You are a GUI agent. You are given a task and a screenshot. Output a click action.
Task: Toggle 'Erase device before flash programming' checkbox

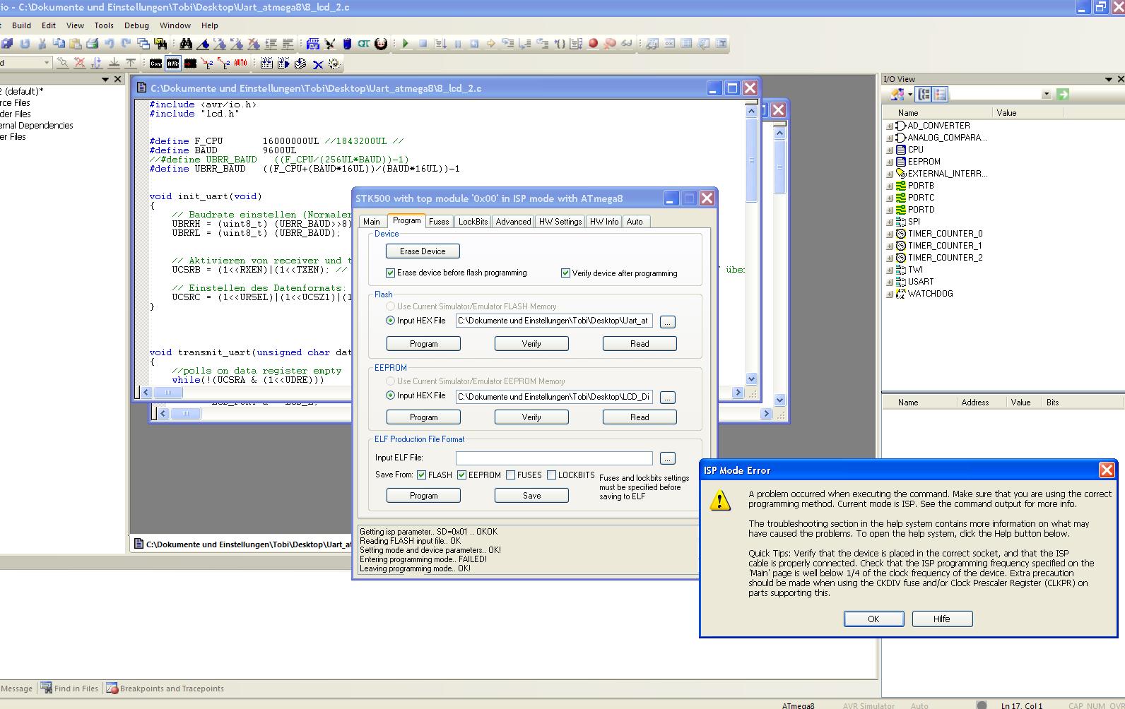click(x=390, y=273)
